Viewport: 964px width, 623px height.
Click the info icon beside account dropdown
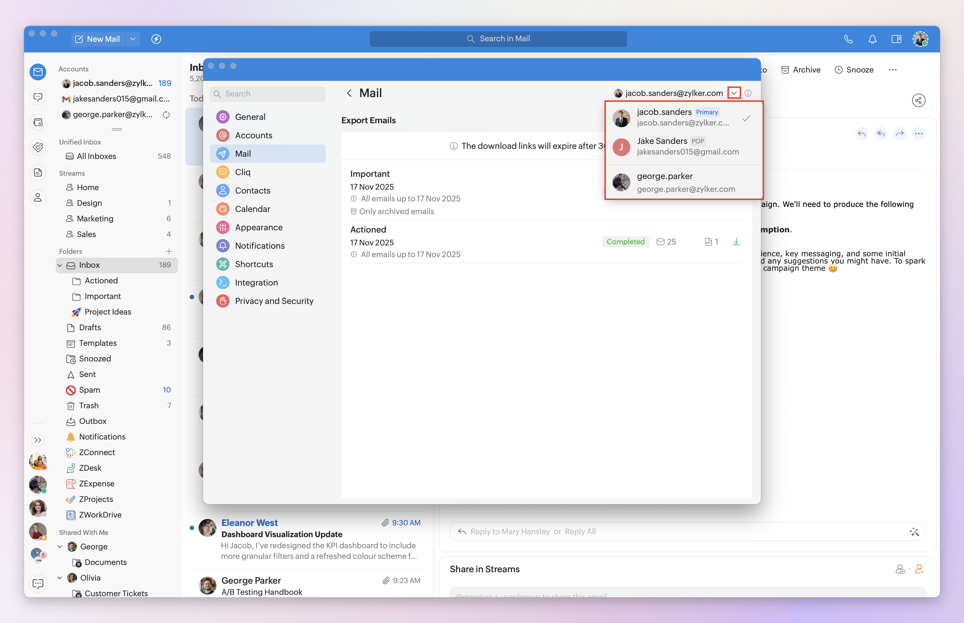pos(748,93)
